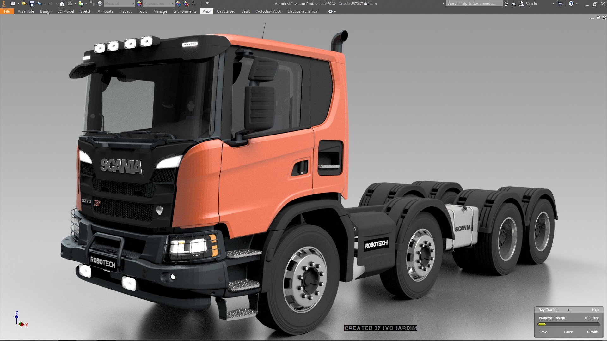Click the ray tracing progress bar
The width and height of the screenshot is (607, 341).
(x=568, y=324)
